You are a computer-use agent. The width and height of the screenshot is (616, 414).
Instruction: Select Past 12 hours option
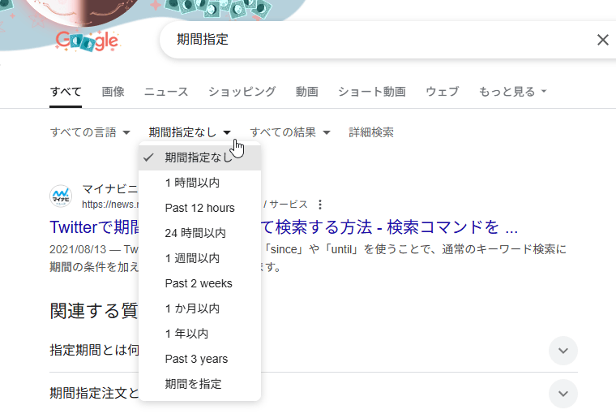point(200,208)
